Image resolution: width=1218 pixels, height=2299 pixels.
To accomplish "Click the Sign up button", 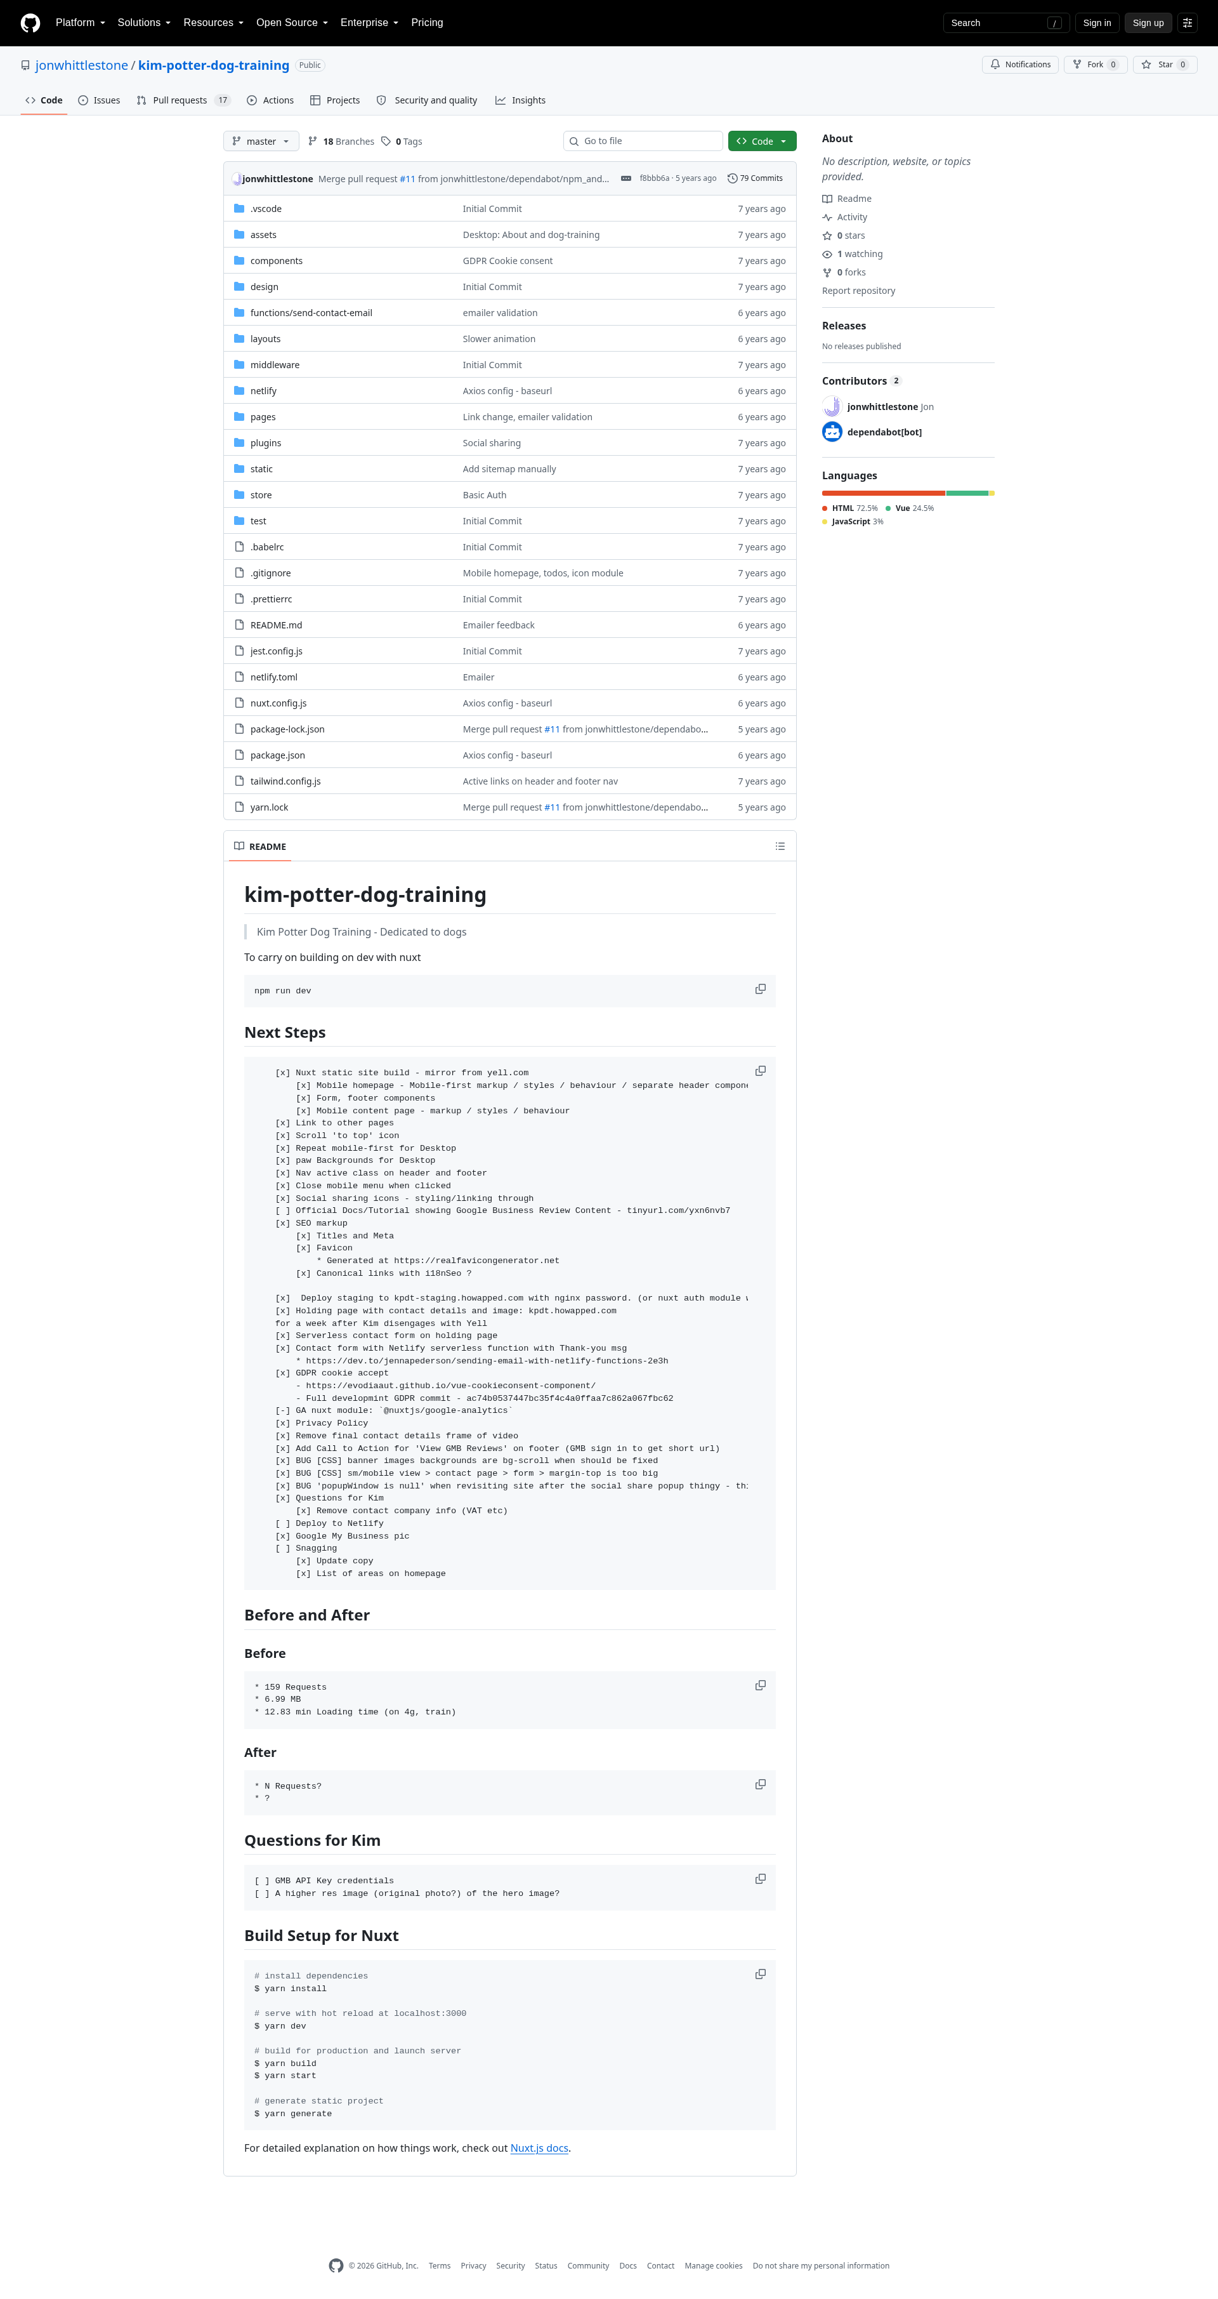I will (x=1148, y=23).
